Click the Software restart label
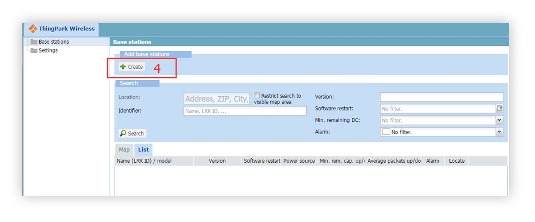 click(x=334, y=108)
